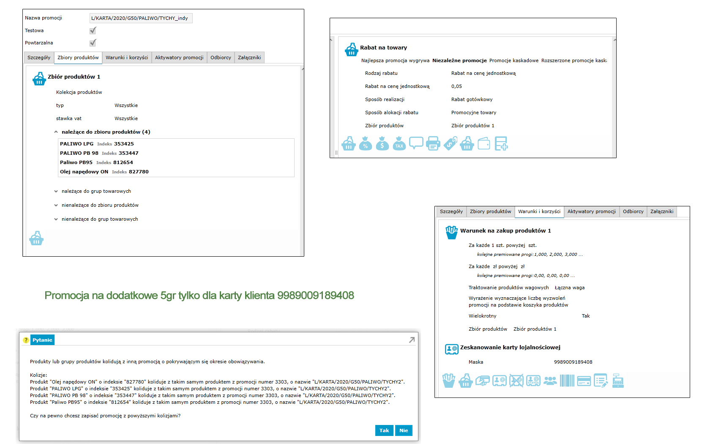
Task: Click the question mark icon in Pytanie dialog
Action: tap(26, 340)
